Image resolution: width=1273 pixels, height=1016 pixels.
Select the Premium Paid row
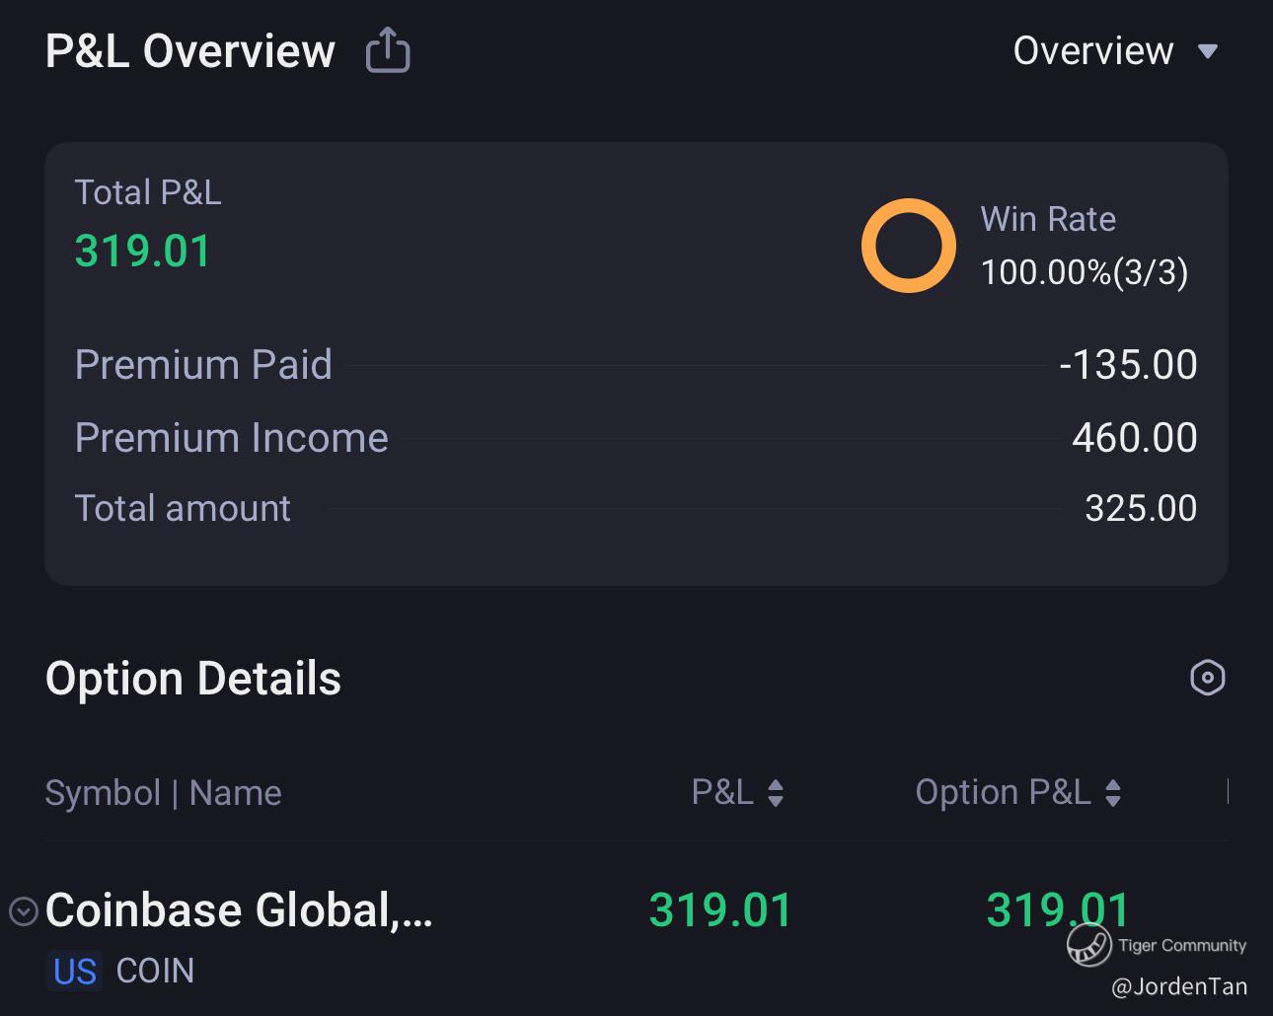click(636, 365)
